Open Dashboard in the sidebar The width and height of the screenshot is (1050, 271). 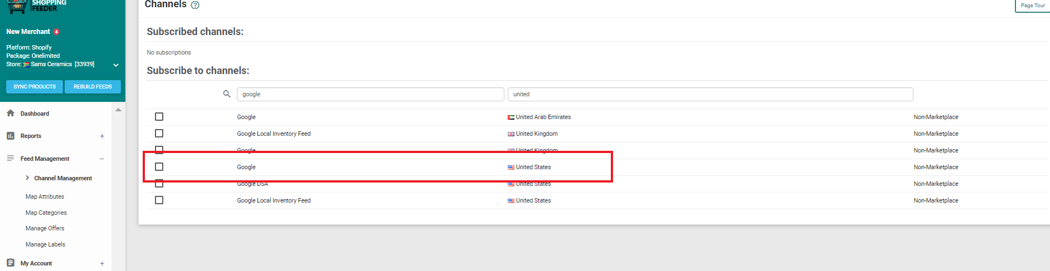point(35,114)
